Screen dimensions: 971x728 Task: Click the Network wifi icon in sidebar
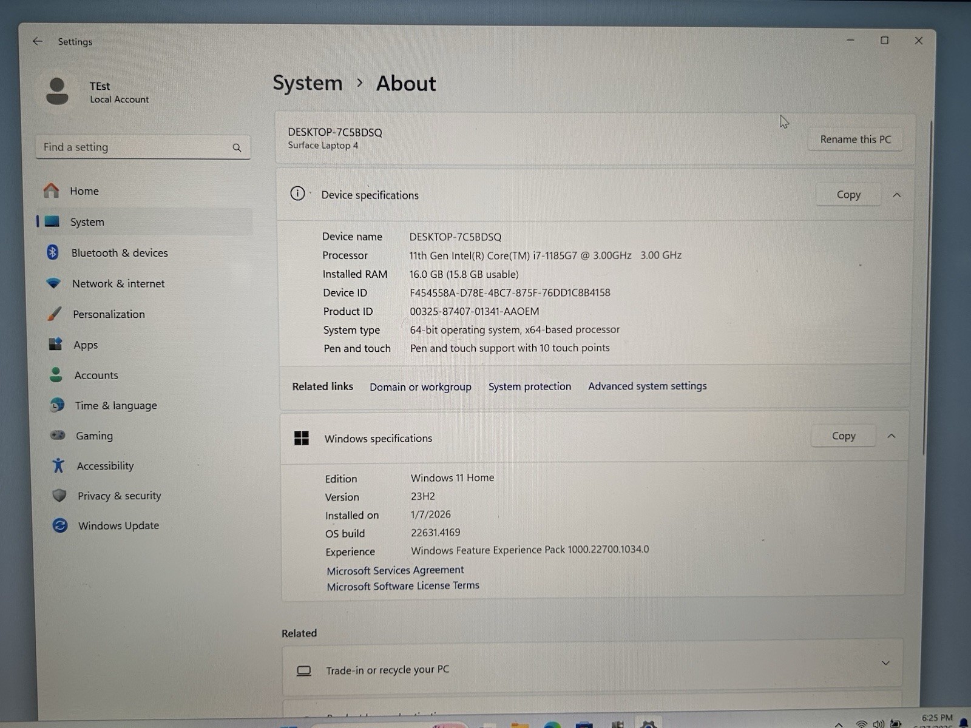click(x=53, y=283)
